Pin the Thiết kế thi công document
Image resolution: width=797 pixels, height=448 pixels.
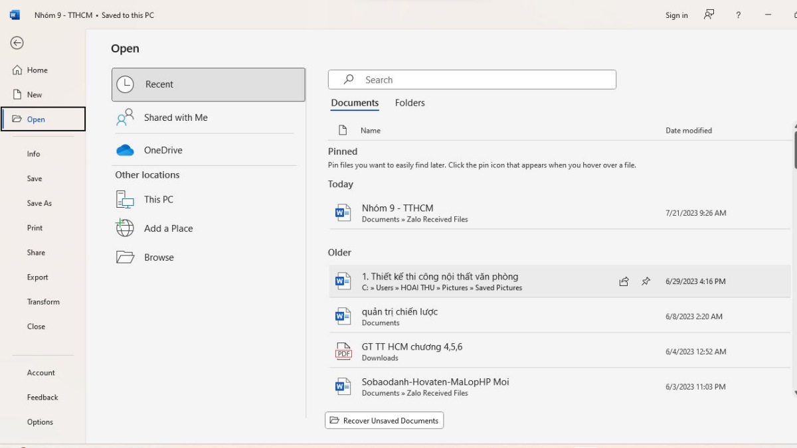pos(646,281)
